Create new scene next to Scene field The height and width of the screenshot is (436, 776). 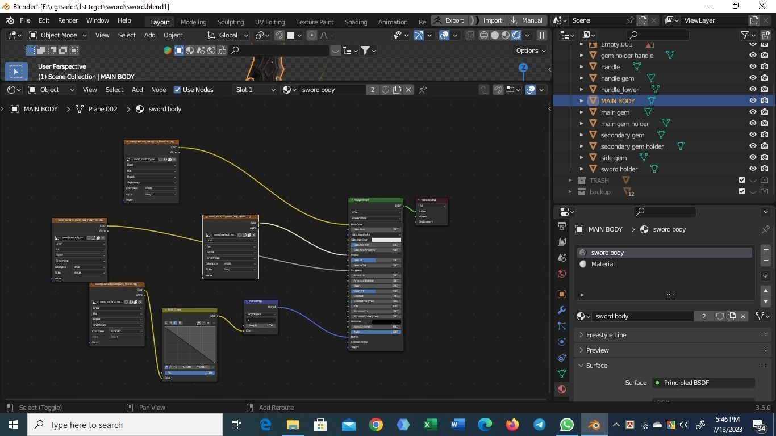643,20
